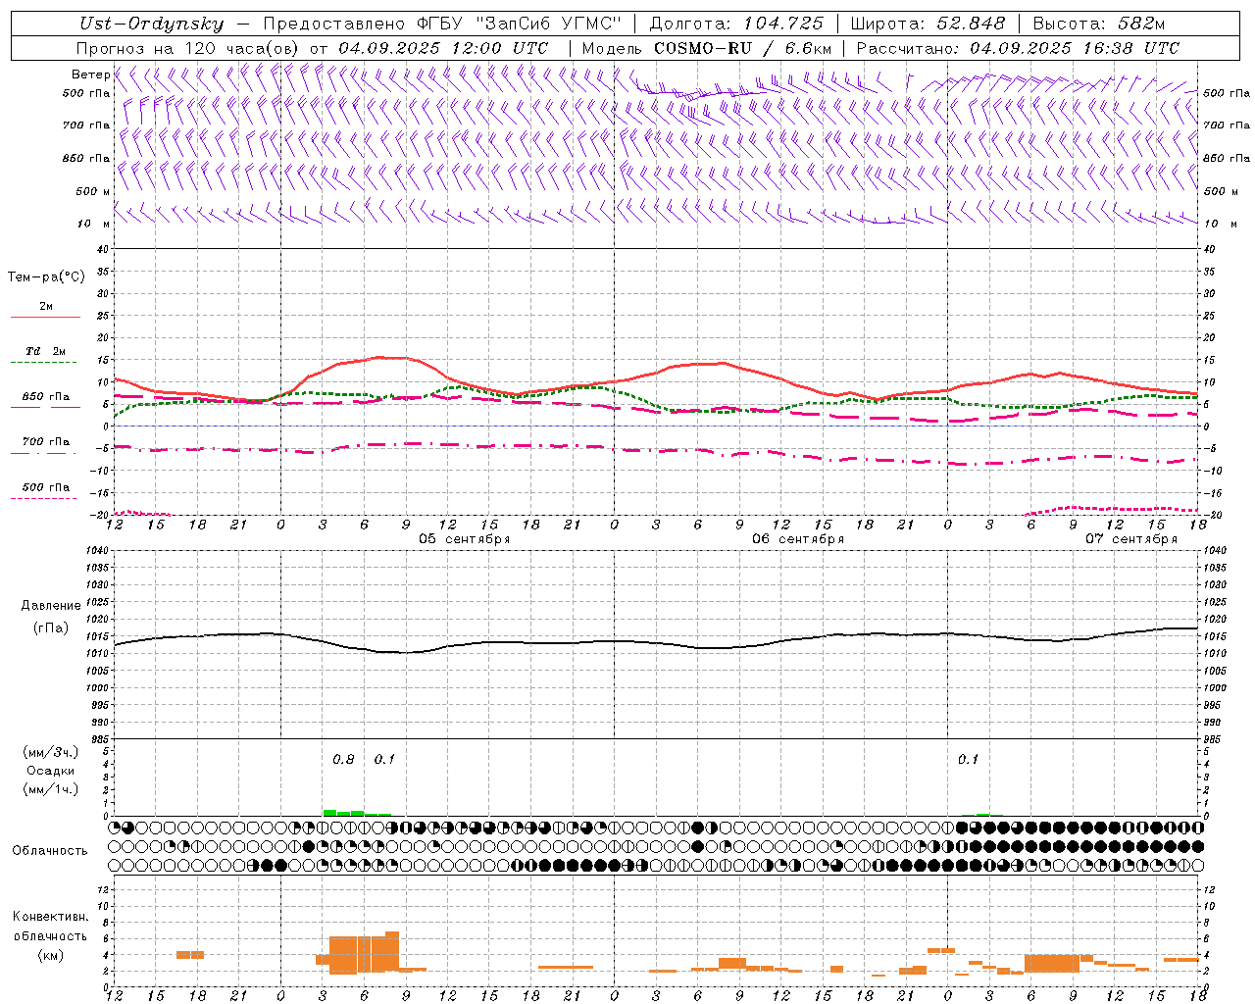Select the Долгота: 104.725 value
The height and width of the screenshot is (1004, 1255).
(736, 25)
